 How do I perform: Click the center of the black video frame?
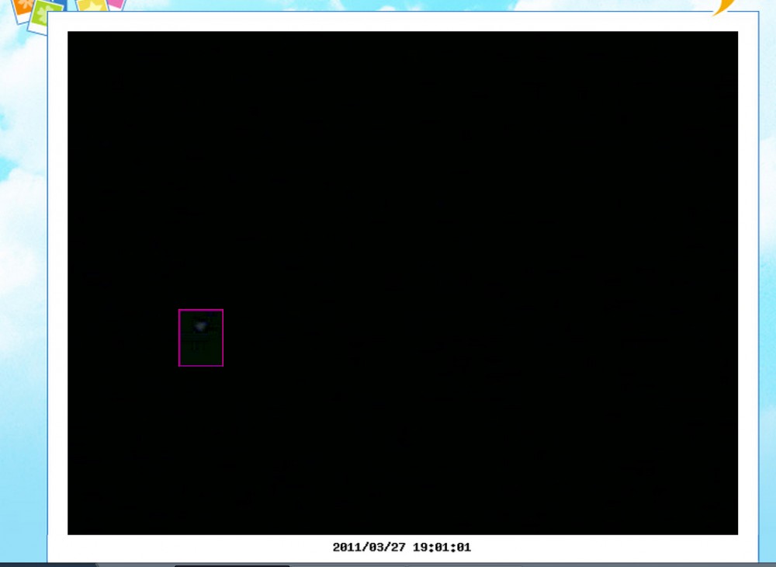(403, 283)
